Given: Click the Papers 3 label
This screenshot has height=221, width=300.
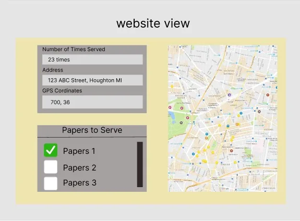Looking at the screenshot, I should 80,183.
